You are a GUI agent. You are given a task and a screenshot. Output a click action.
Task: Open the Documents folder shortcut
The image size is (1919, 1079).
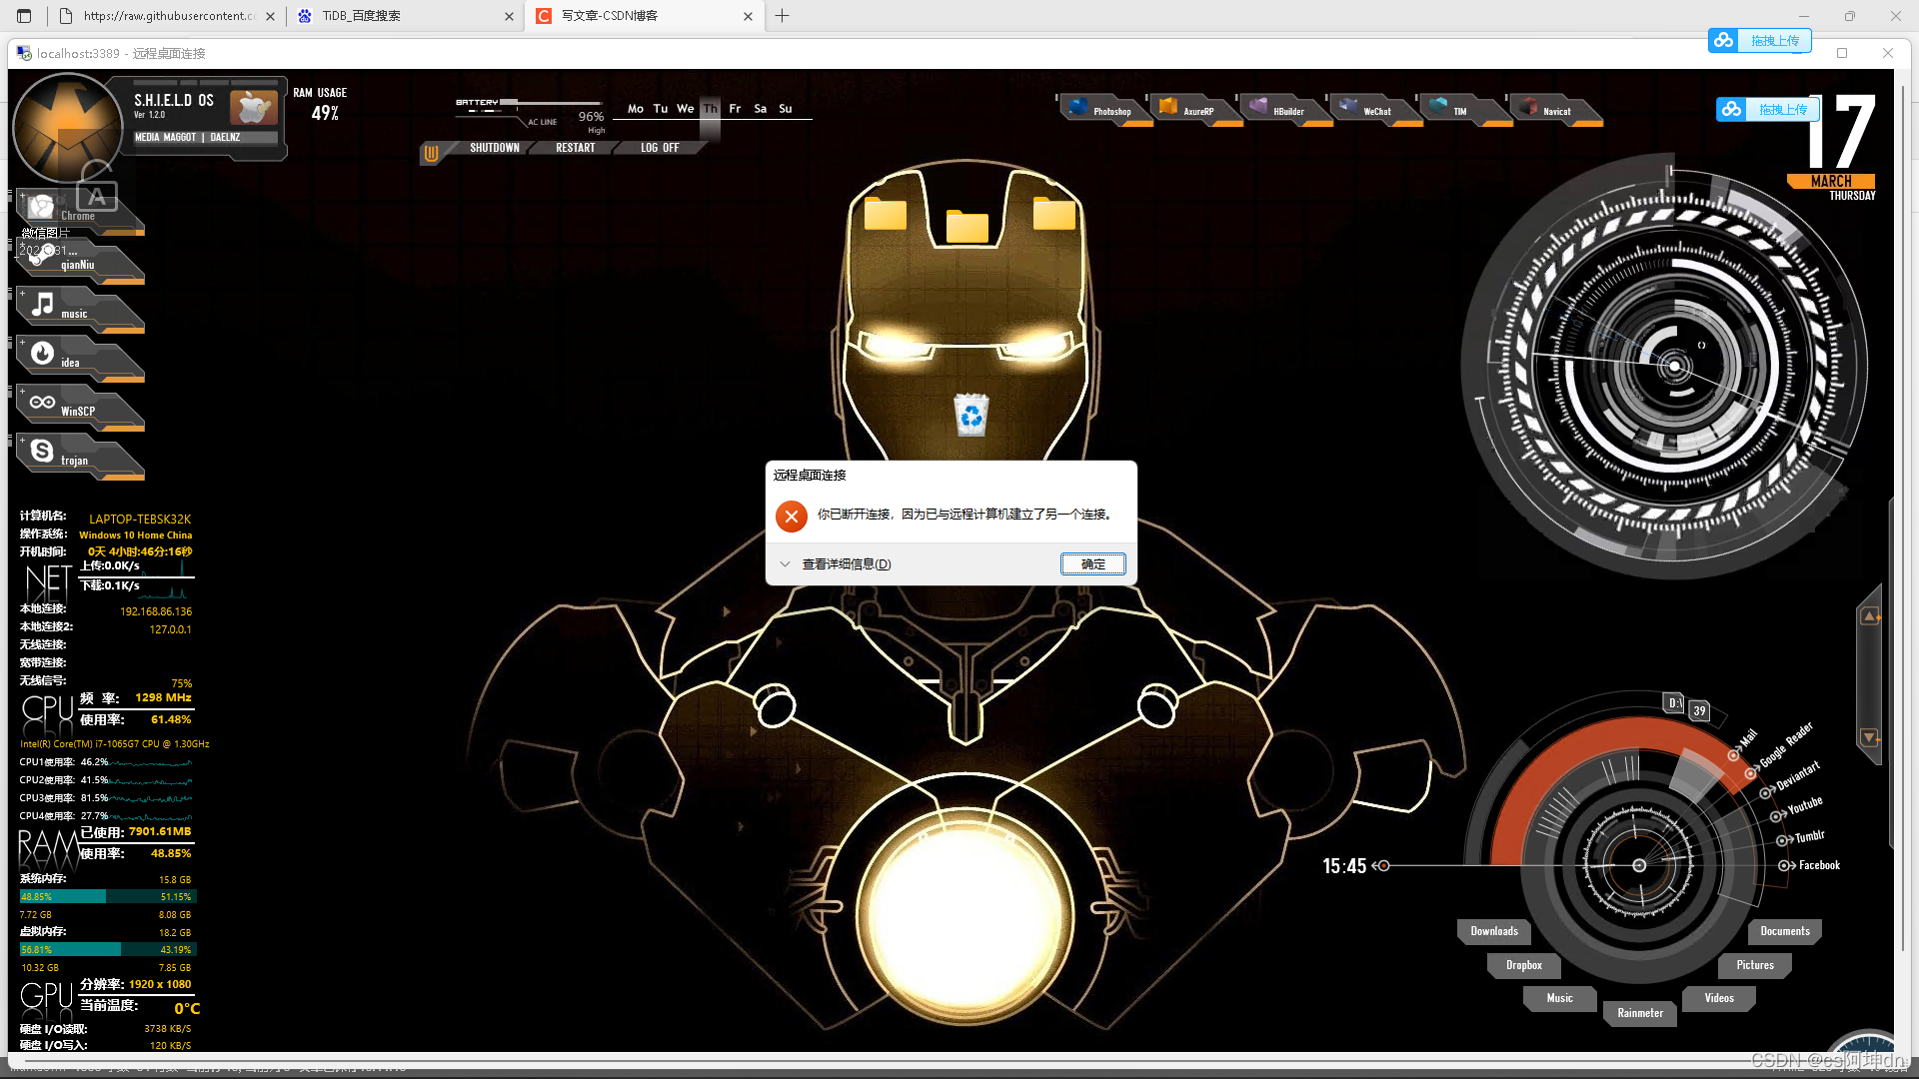click(x=1785, y=931)
